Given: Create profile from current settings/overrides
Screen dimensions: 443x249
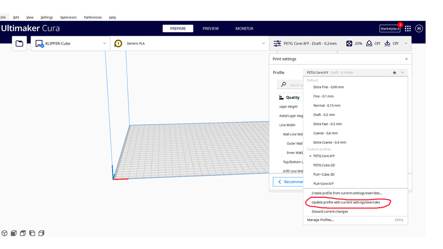Looking at the screenshot, I should point(355,193).
